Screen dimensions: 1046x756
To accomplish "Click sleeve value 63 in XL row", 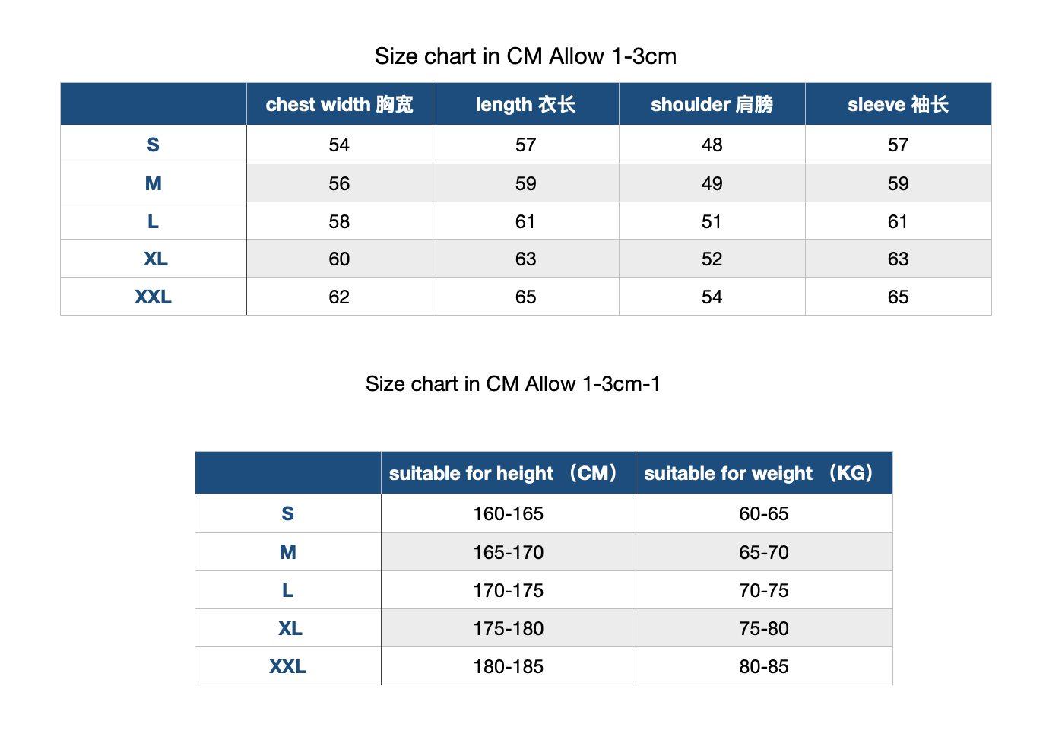I will tap(898, 259).
